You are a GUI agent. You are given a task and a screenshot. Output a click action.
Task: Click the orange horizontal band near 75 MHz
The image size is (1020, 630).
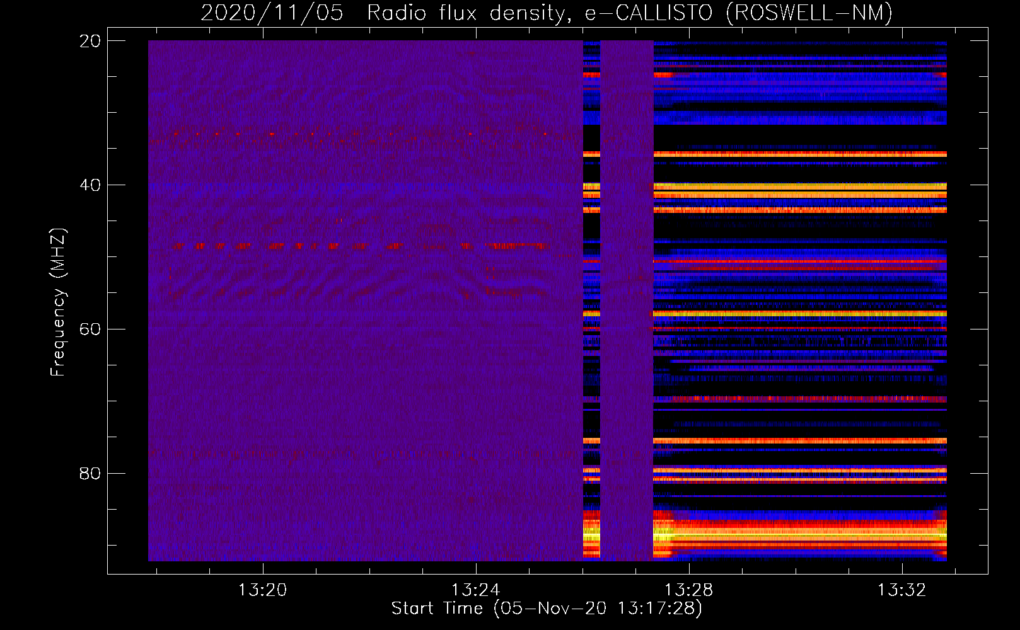(801, 440)
